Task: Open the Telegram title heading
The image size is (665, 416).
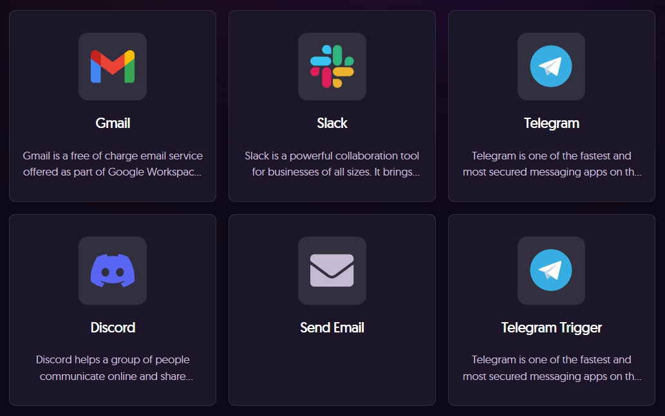Action: [x=551, y=123]
